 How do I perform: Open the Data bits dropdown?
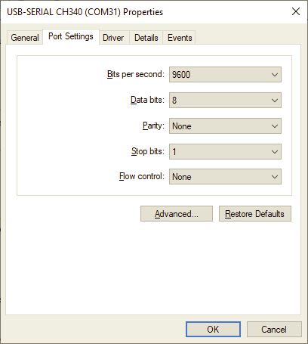click(225, 101)
